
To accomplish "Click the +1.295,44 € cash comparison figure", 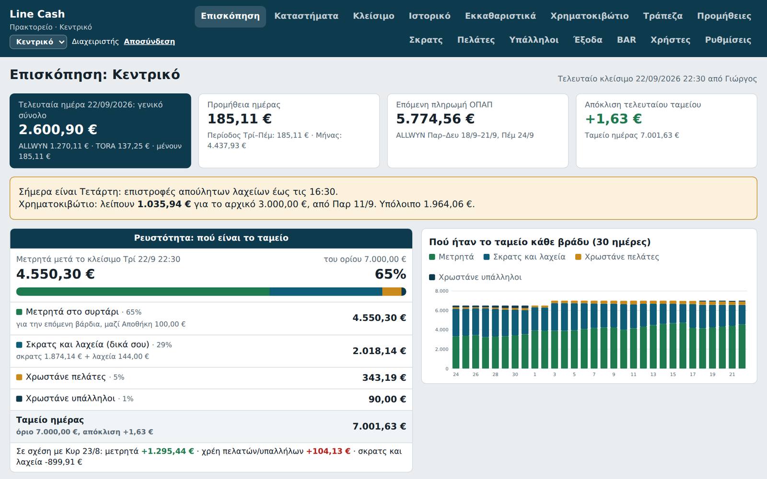I will (x=167, y=451).
